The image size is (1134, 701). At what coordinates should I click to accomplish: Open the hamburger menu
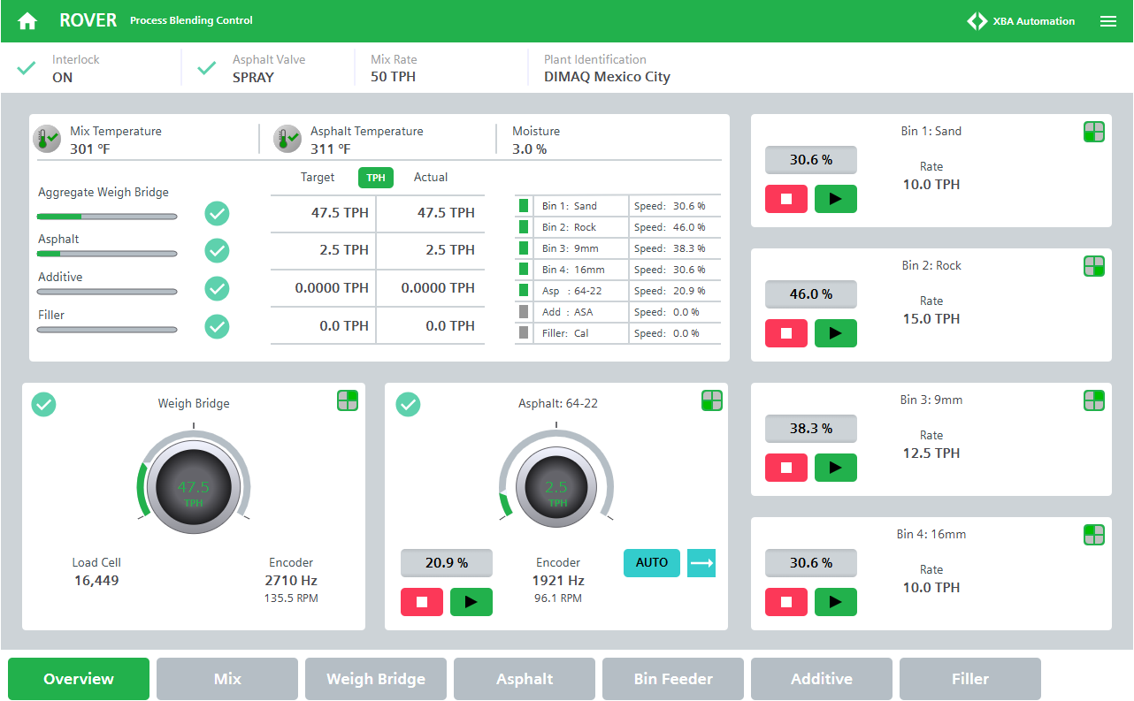click(x=1107, y=21)
